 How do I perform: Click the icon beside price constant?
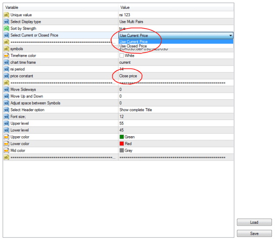tap(6, 76)
